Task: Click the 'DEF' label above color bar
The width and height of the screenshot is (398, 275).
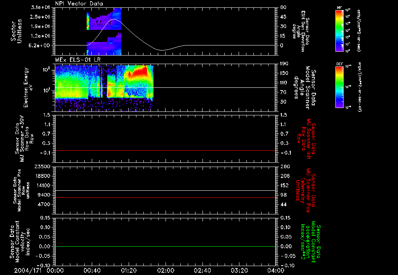Action: click(340, 64)
